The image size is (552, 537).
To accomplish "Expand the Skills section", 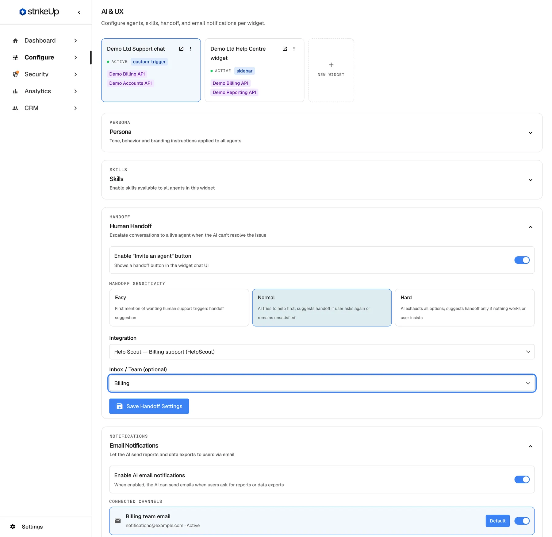I will (x=530, y=180).
